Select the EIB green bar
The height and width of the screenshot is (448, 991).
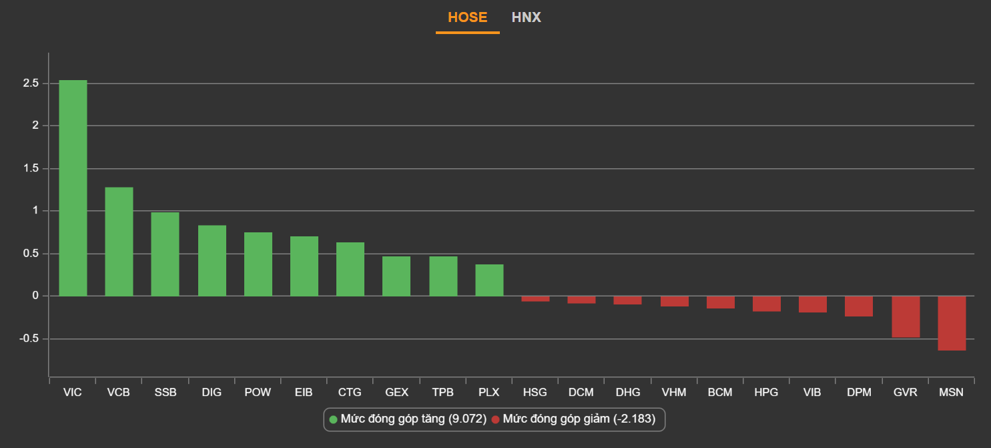pyautogui.click(x=304, y=266)
